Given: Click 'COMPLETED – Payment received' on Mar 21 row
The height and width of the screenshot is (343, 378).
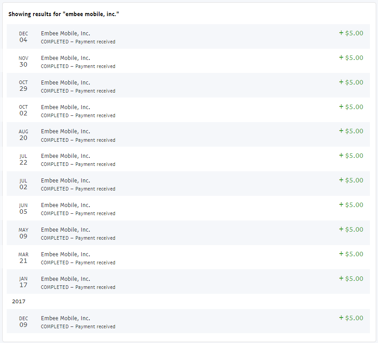Looking at the screenshot, I should 78,263.
